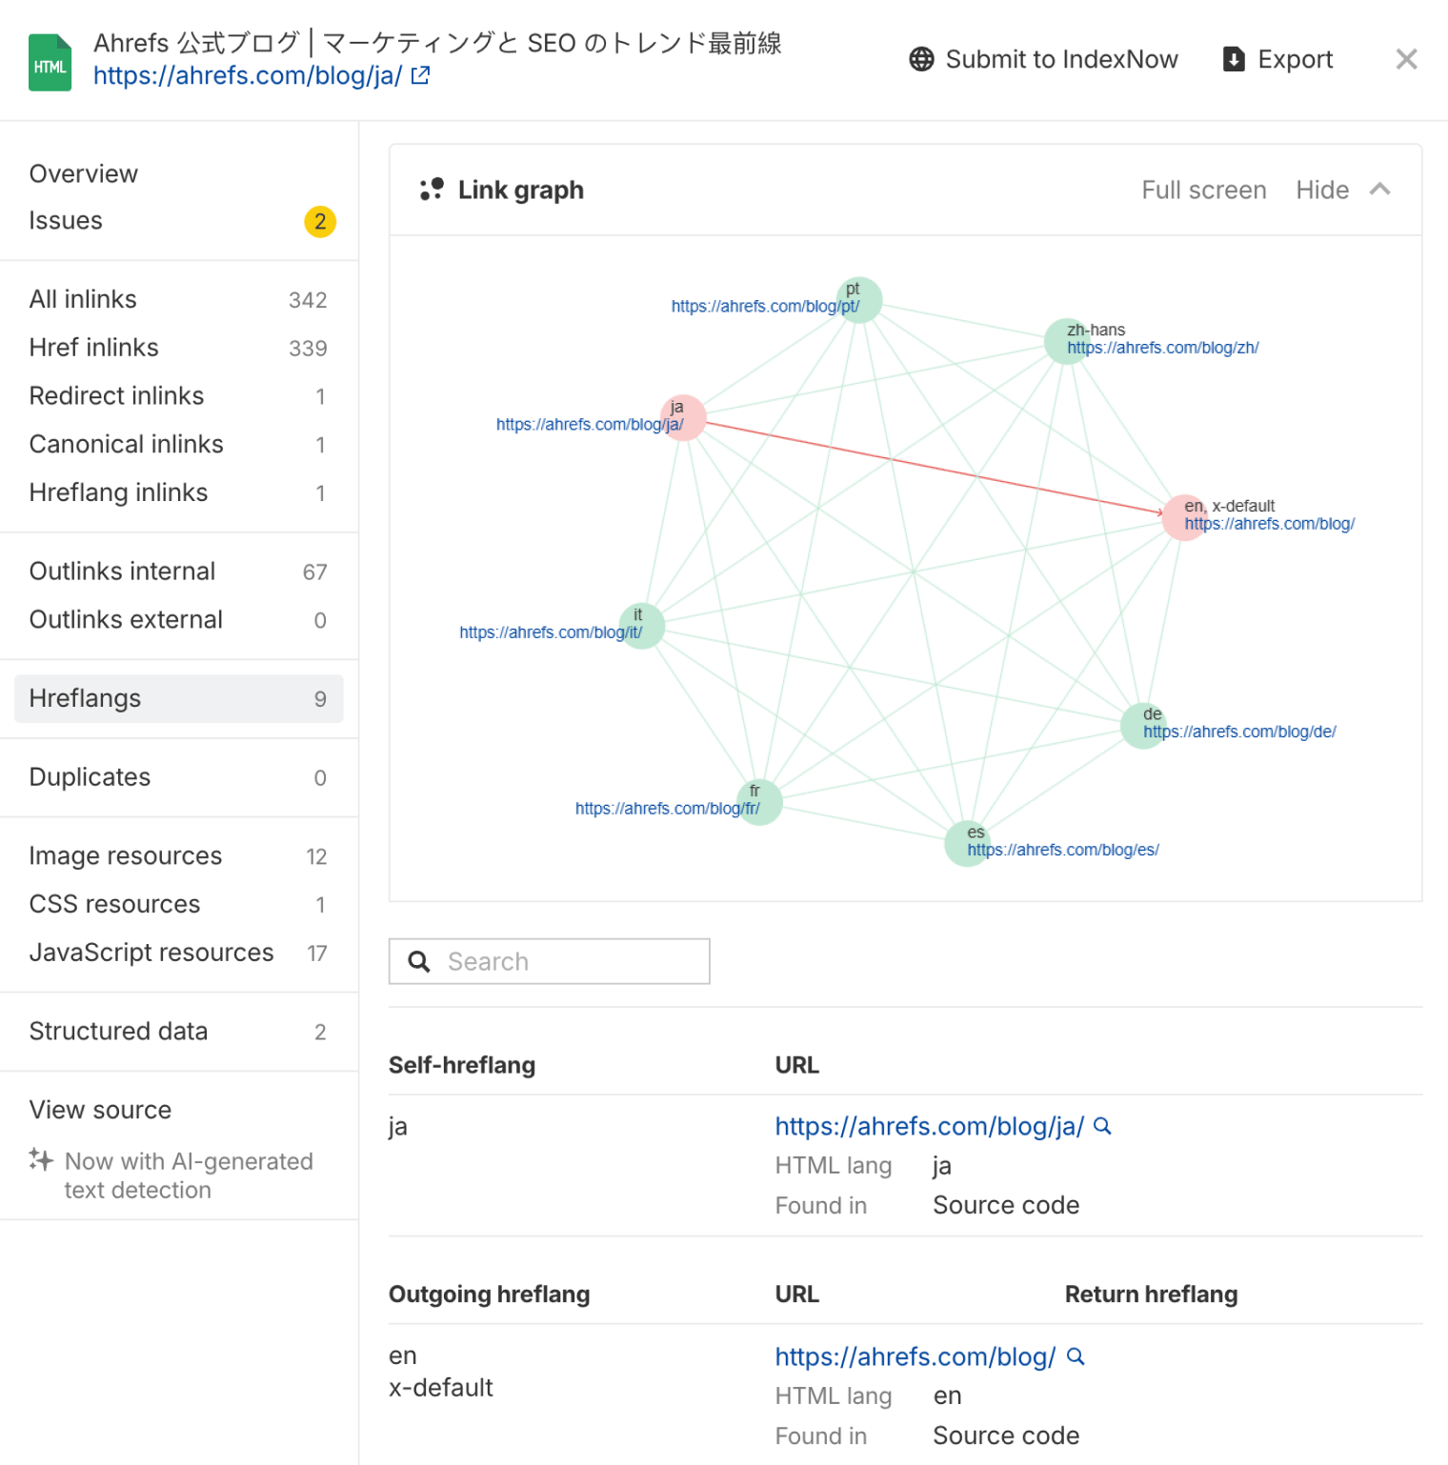Screen dimensions: 1448x1465
Task: Open the Structured data section
Action: point(118,1031)
